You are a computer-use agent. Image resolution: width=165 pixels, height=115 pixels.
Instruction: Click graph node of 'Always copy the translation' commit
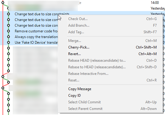point(9,37)
